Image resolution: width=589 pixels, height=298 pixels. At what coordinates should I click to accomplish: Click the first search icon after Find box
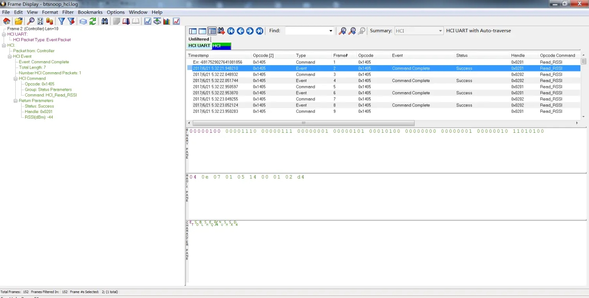pyautogui.click(x=342, y=31)
